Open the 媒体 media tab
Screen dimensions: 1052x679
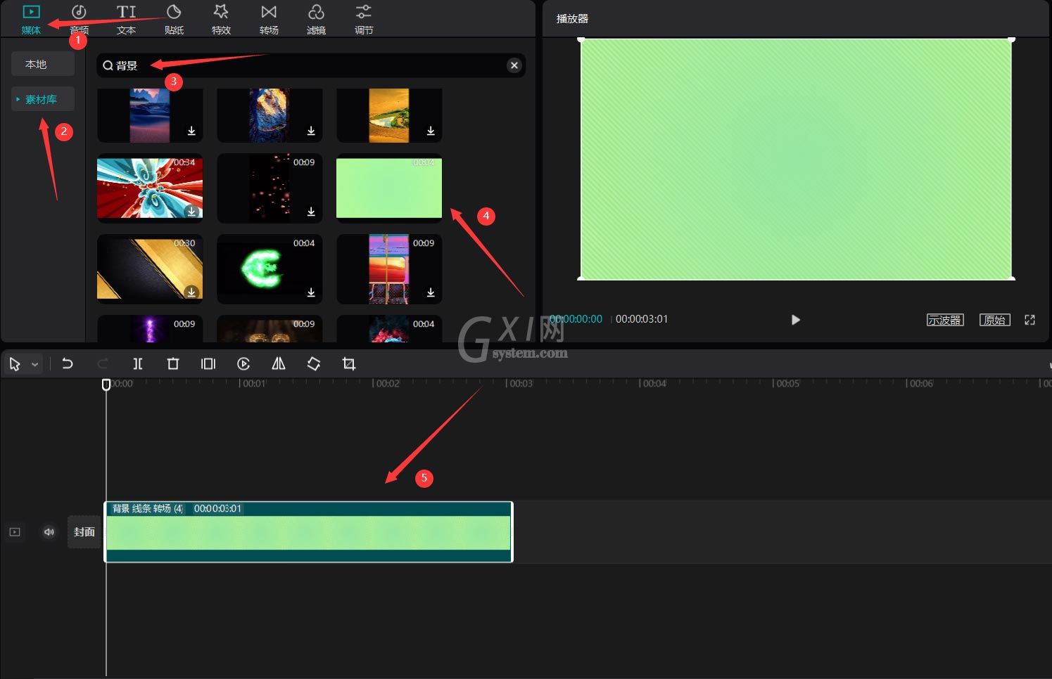point(31,19)
